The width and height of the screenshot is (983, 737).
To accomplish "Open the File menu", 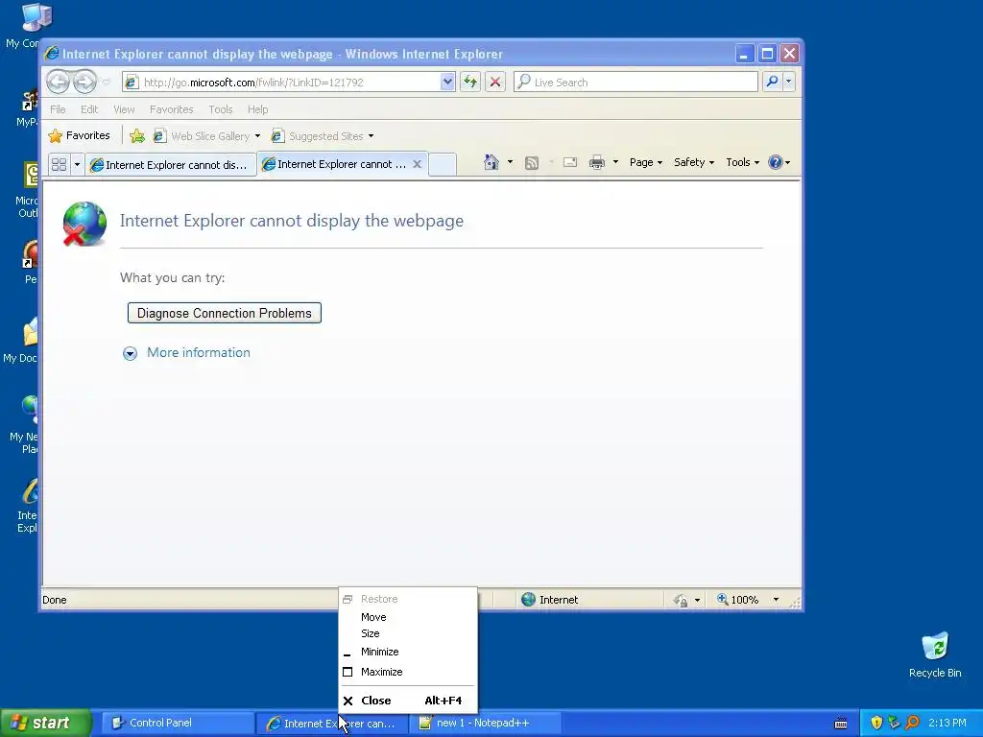I will coord(58,109).
